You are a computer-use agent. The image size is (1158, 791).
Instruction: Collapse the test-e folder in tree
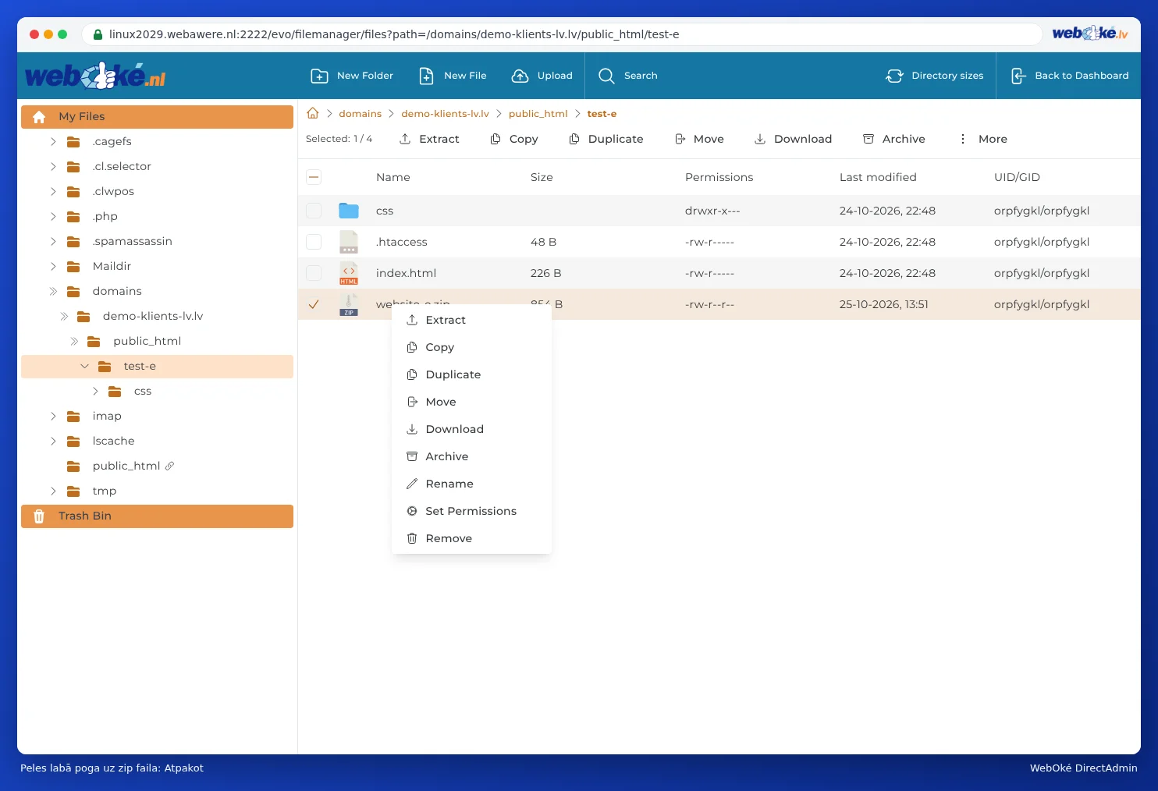[x=84, y=366]
